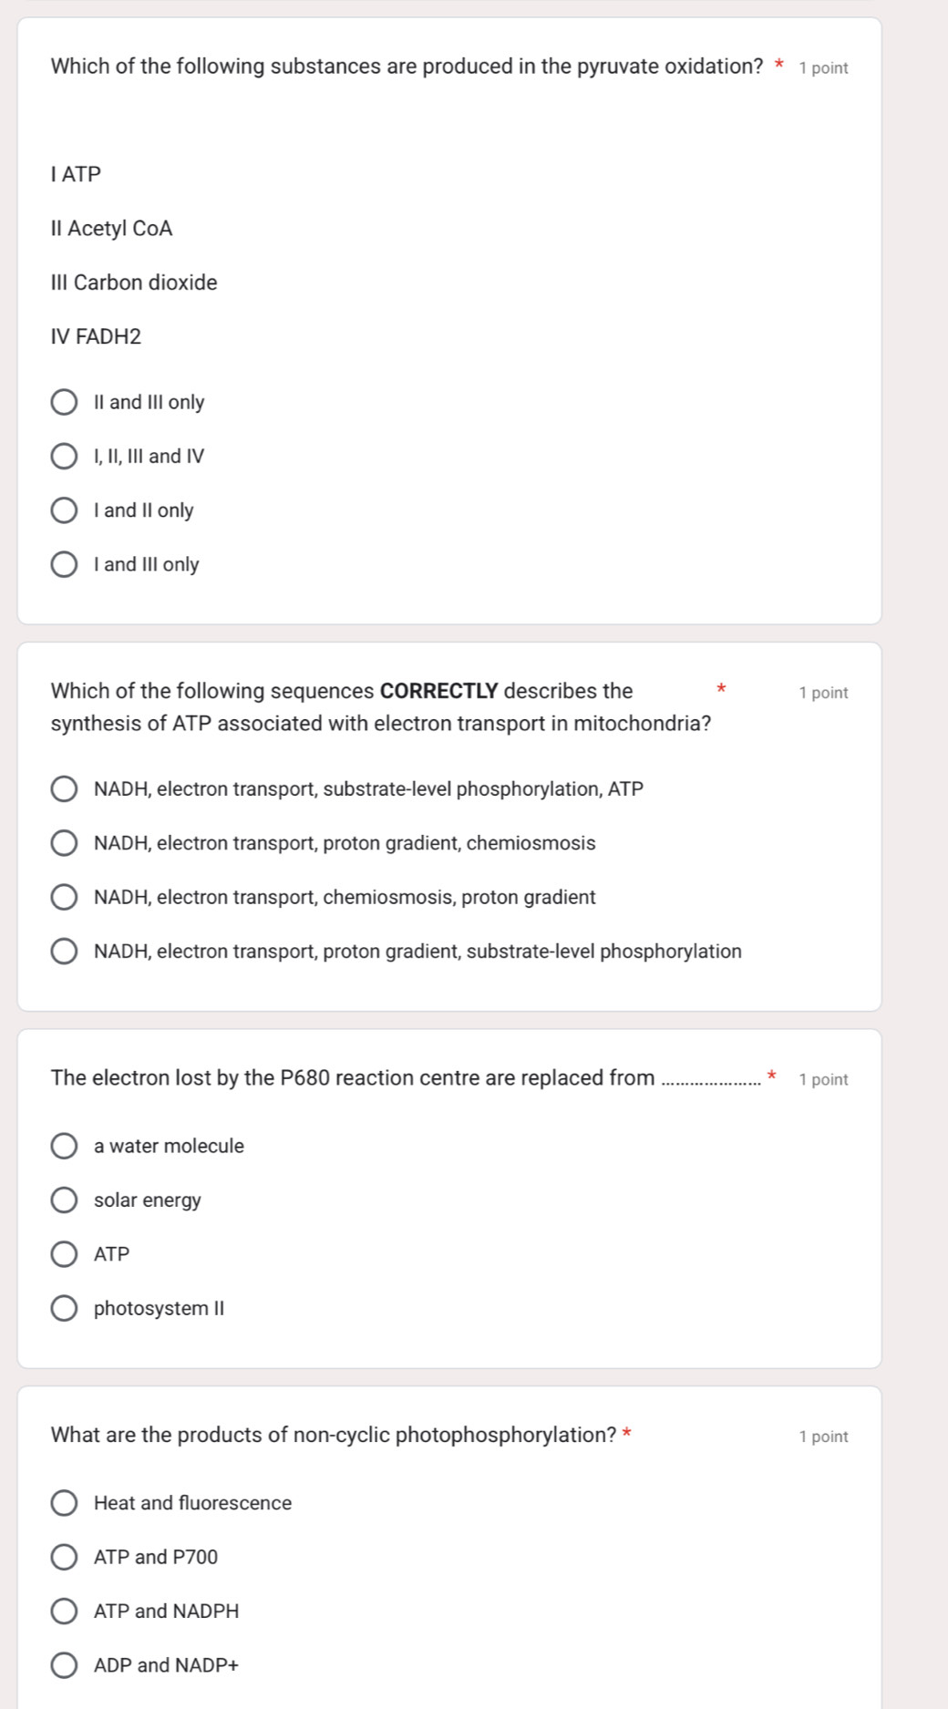Choose "ATP and P700" option

click(65, 1557)
